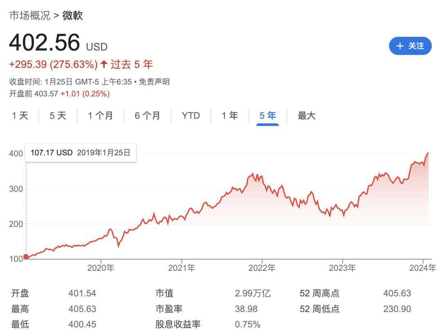The height and width of the screenshot is (335, 442).
Task: Select the 5 天 time range tab
Action: (x=58, y=115)
